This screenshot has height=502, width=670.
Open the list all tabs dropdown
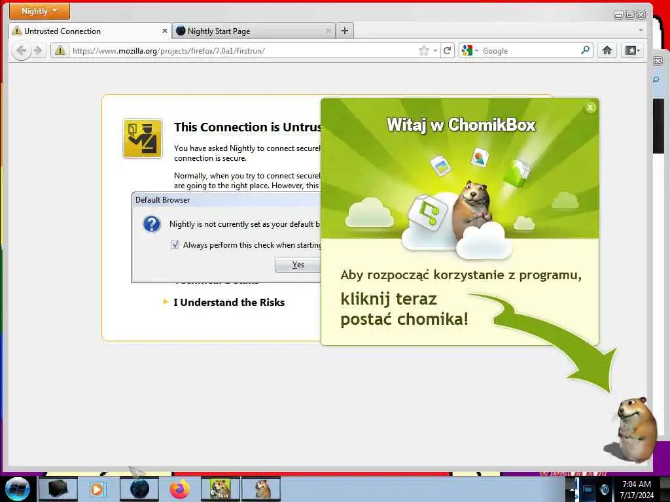(641, 30)
